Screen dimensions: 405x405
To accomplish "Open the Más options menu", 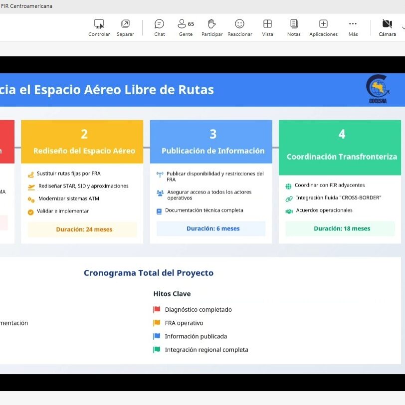I will (x=353, y=24).
